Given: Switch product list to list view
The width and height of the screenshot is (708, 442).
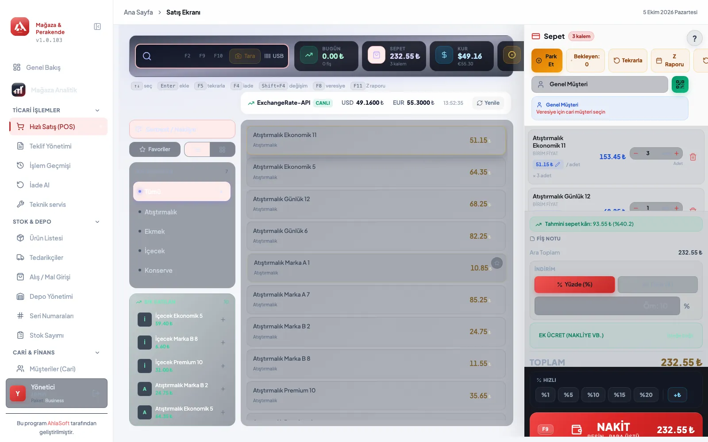Looking at the screenshot, I should pyautogui.click(x=197, y=149).
